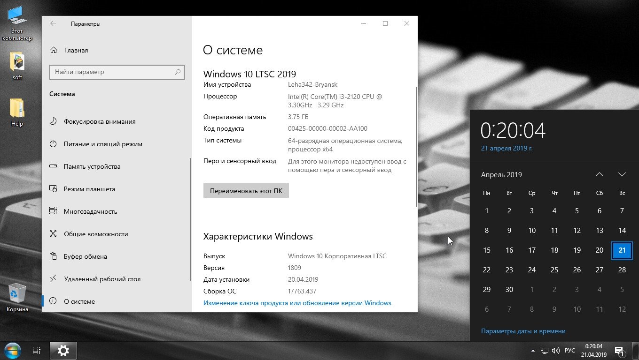Open Изменение ключа продукта link
The height and width of the screenshot is (360, 639).
click(297, 303)
